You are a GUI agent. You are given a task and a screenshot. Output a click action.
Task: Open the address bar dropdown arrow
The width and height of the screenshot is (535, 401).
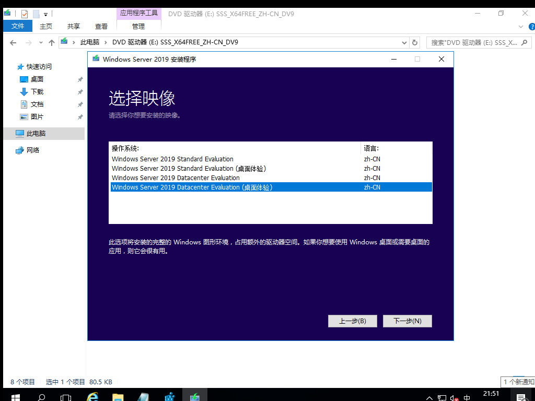[x=404, y=43]
